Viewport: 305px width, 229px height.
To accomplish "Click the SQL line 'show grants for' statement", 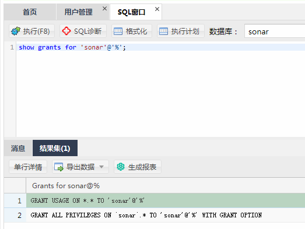I will point(72,47).
